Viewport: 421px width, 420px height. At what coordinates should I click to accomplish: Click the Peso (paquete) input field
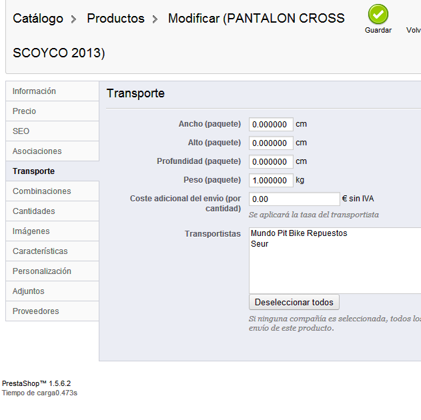pyautogui.click(x=271, y=180)
